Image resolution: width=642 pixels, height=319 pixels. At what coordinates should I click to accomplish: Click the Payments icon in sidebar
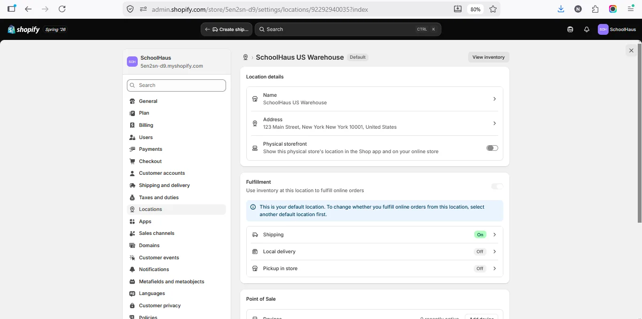pyautogui.click(x=133, y=149)
